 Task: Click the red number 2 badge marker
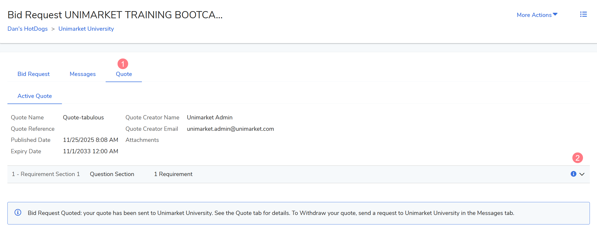[577, 158]
